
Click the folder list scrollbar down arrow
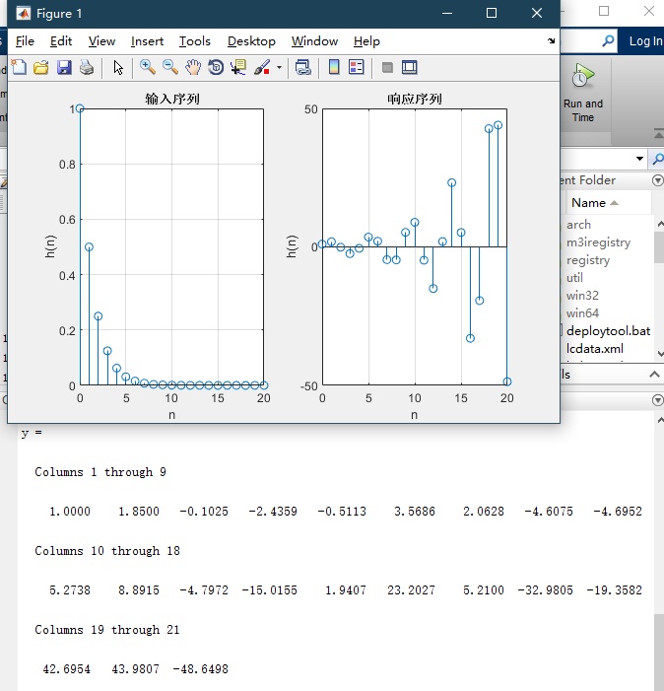pos(660,354)
